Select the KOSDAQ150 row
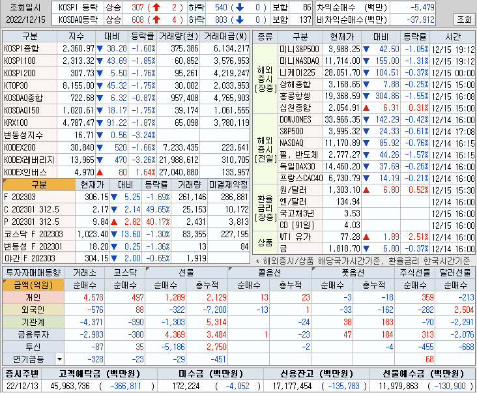The width and height of the screenshot is (477, 393). click(126, 110)
